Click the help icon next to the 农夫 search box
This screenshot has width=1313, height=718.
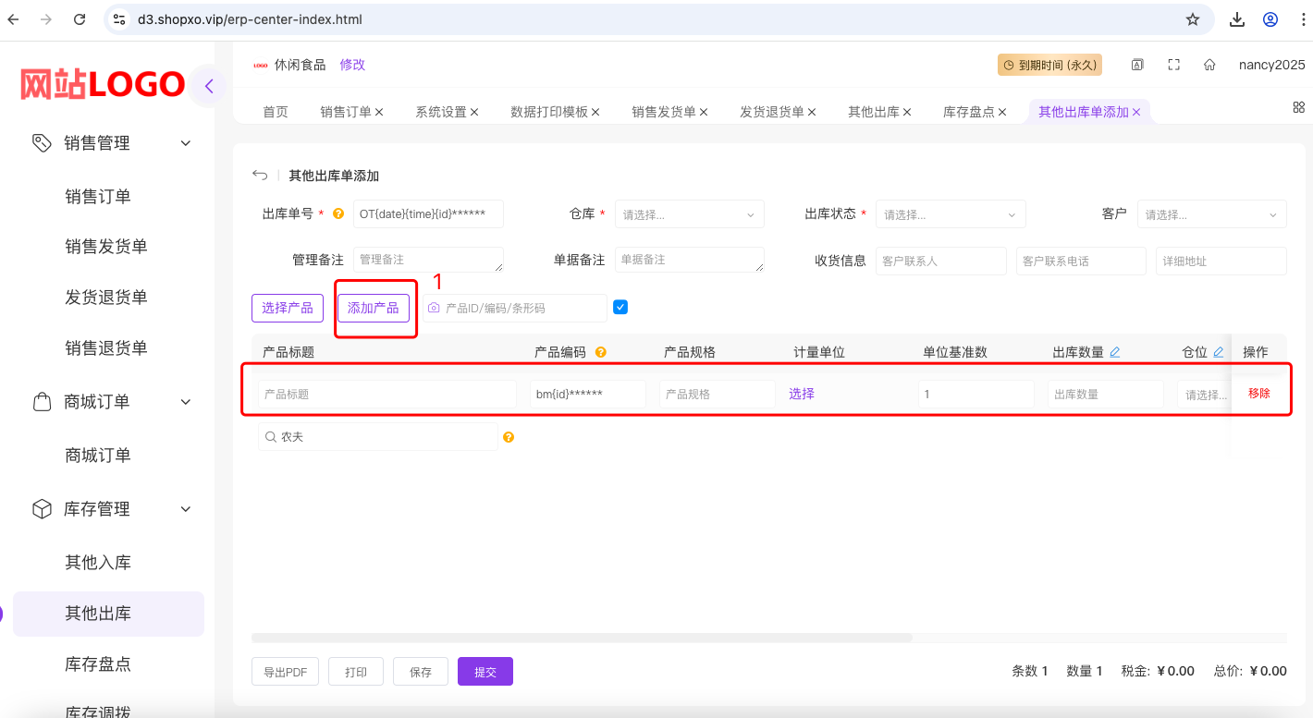[x=509, y=437]
